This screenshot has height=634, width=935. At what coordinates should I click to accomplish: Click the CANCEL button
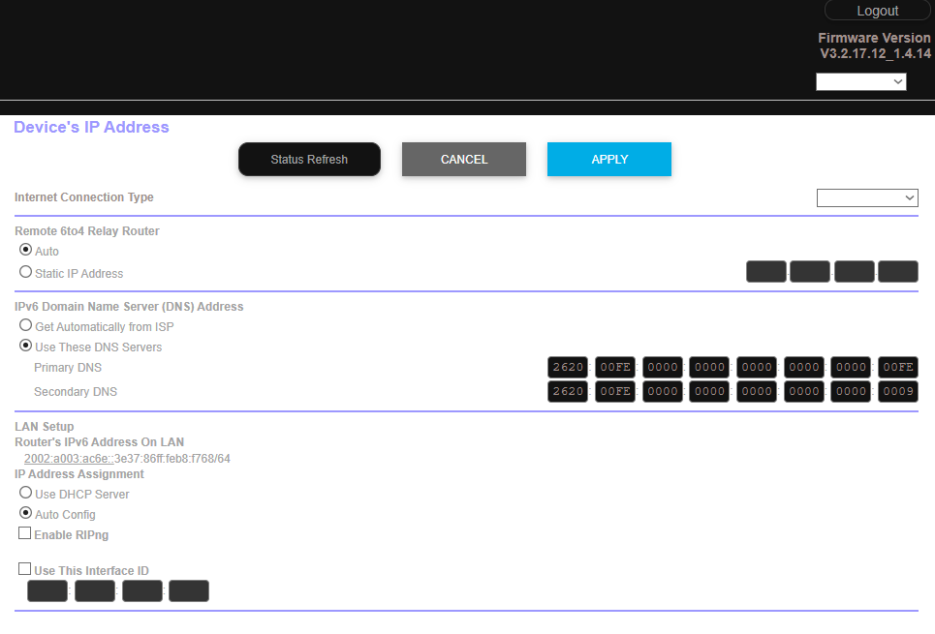tap(464, 160)
